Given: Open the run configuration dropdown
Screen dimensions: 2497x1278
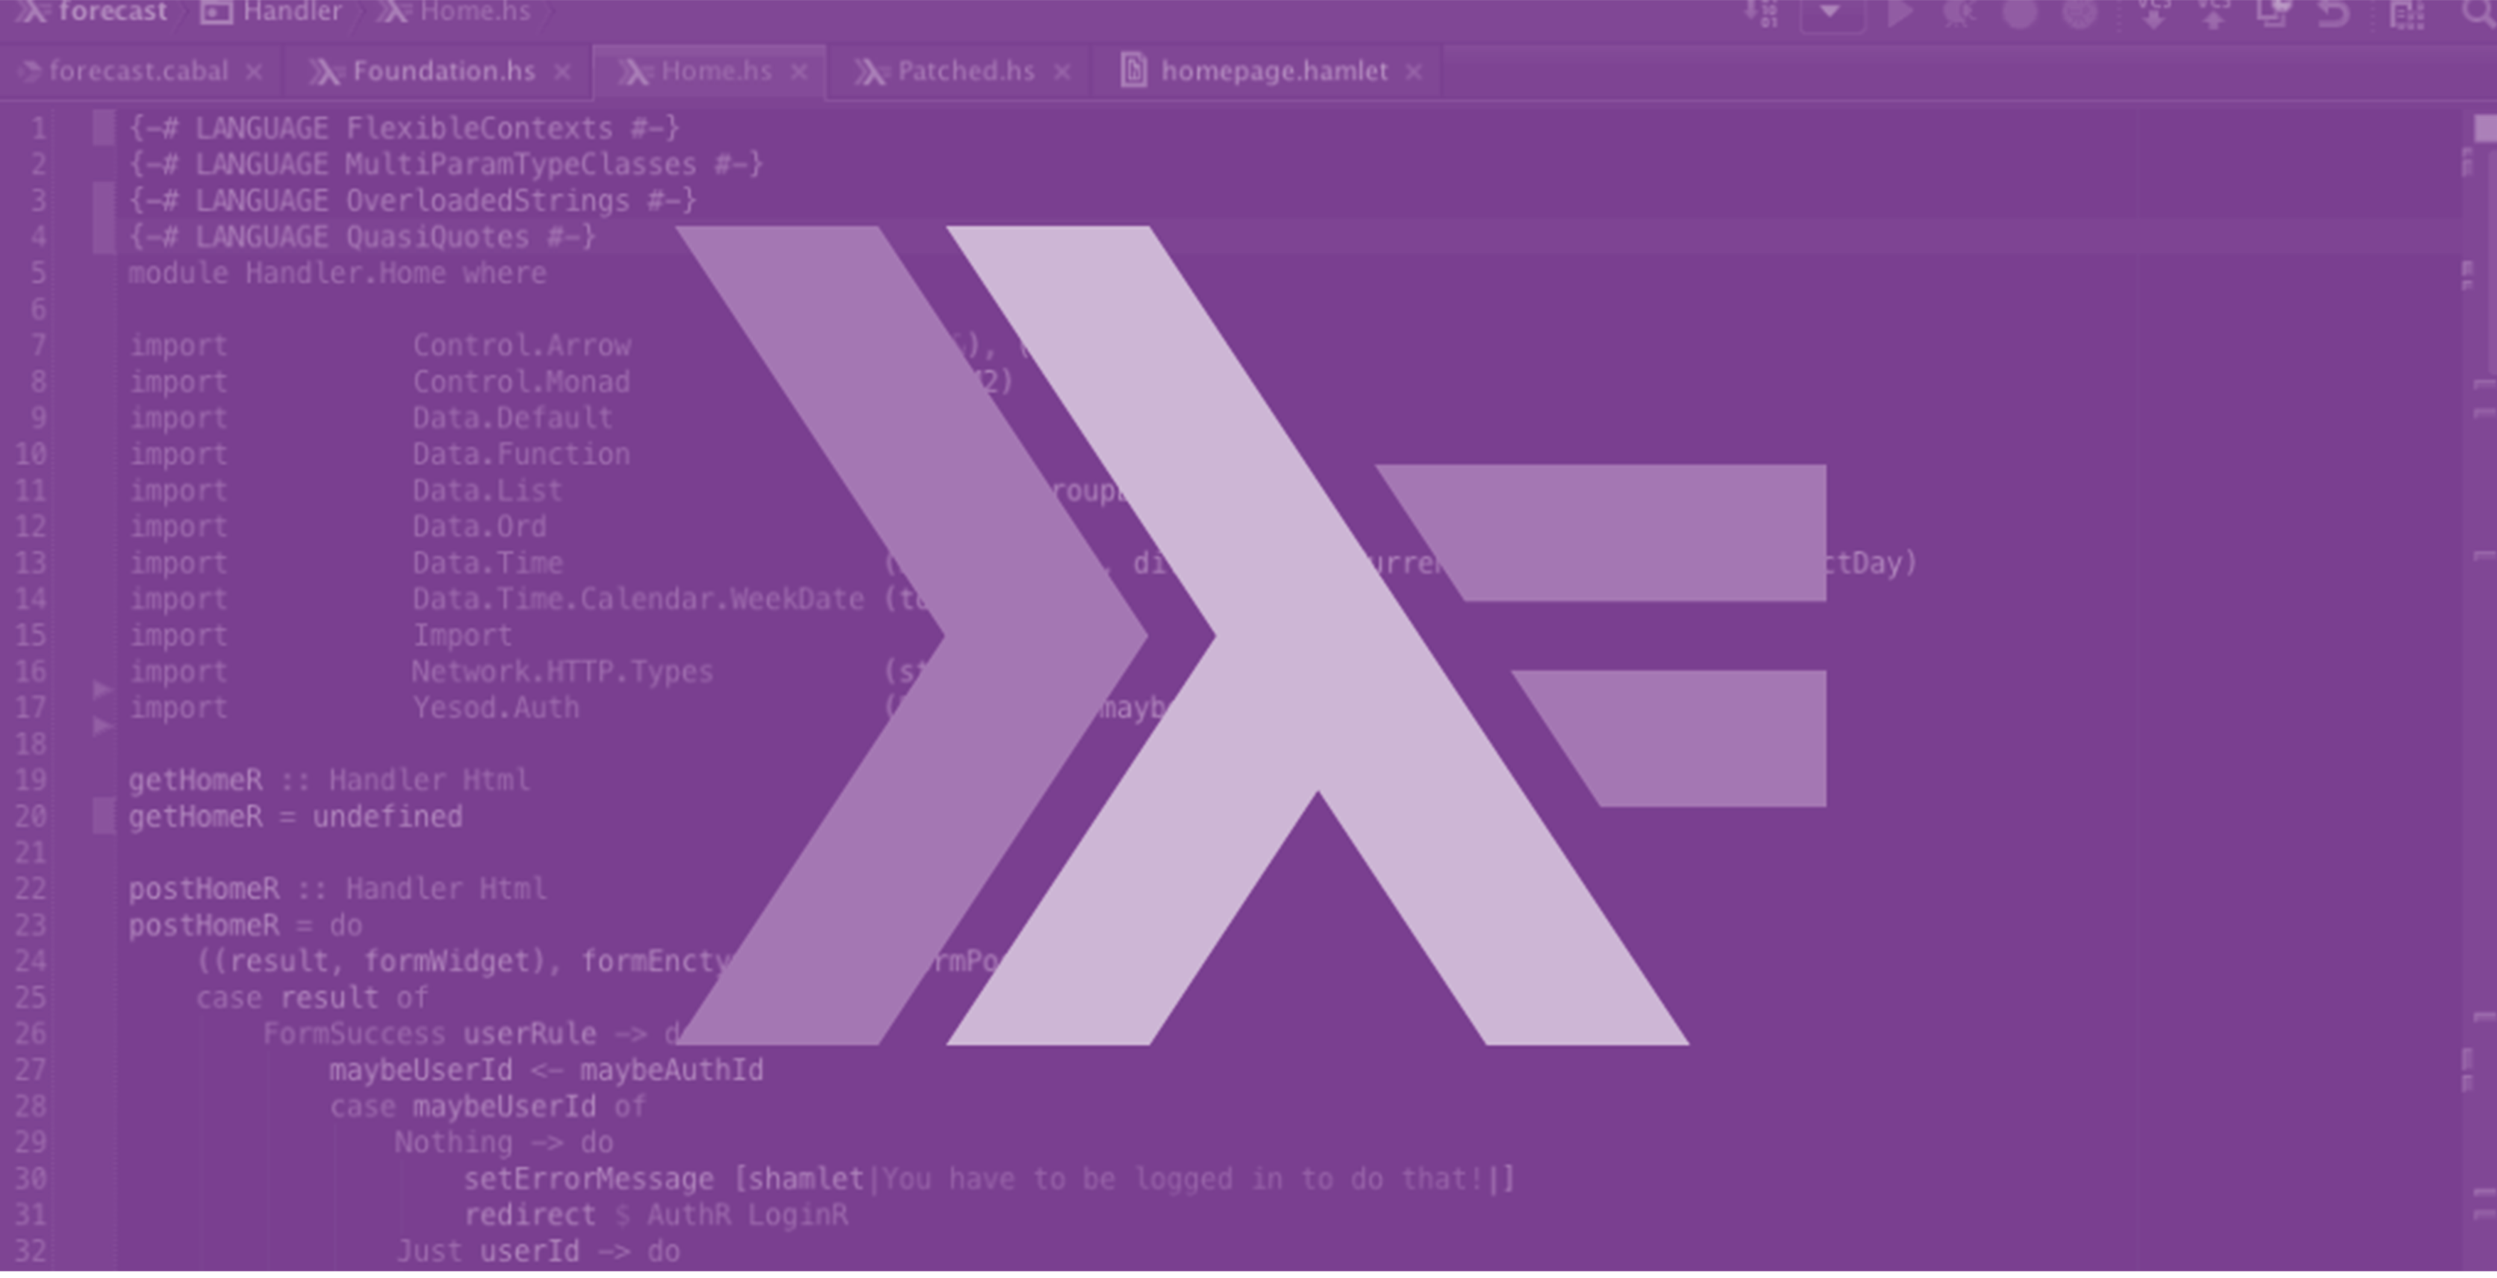Looking at the screenshot, I should [1830, 14].
